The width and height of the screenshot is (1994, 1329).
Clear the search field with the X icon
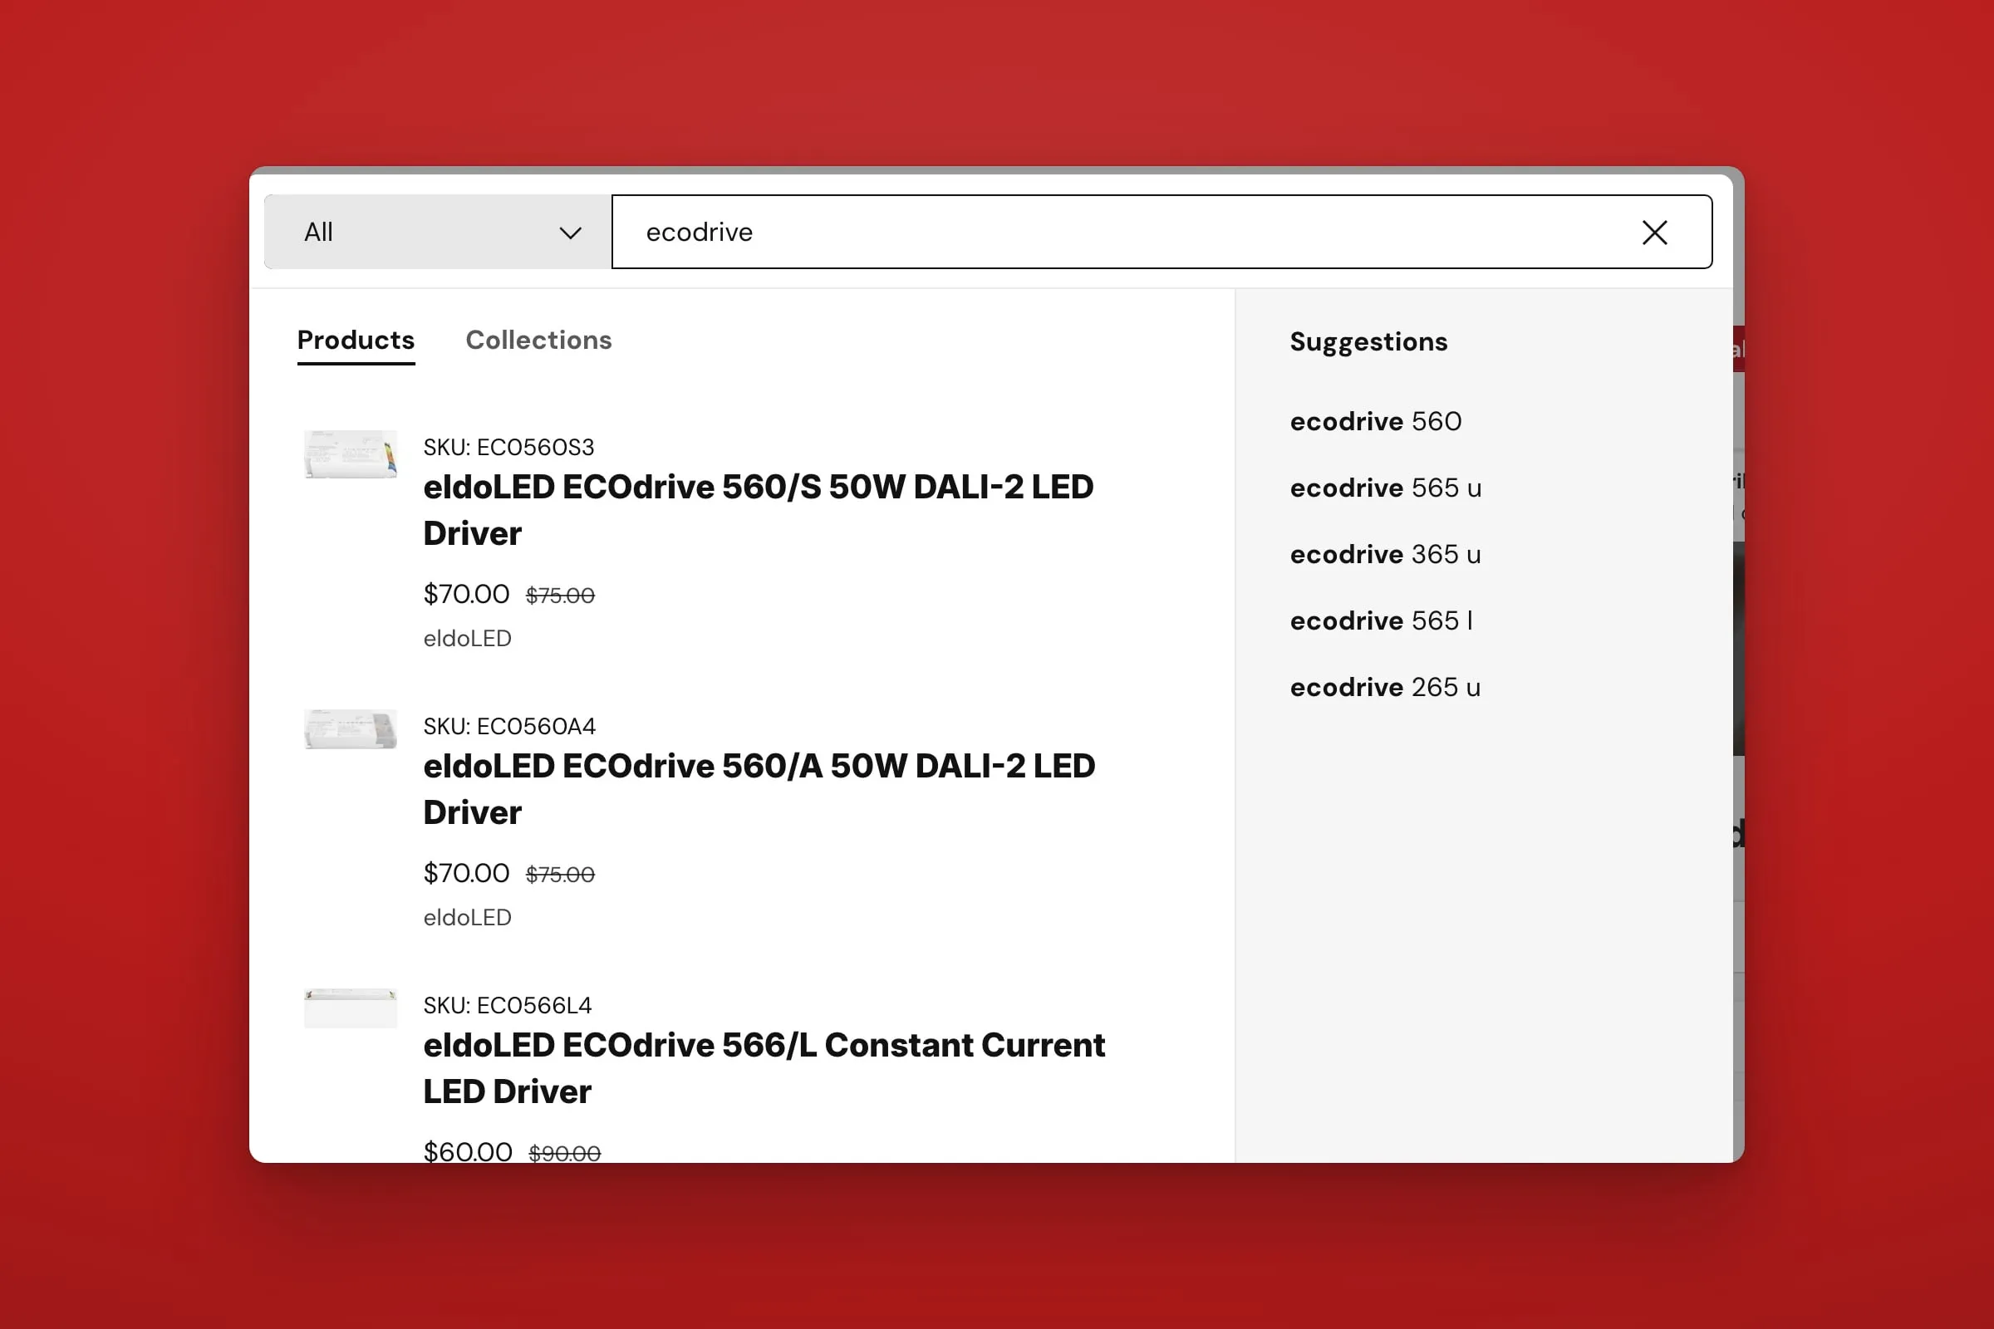click(x=1654, y=233)
